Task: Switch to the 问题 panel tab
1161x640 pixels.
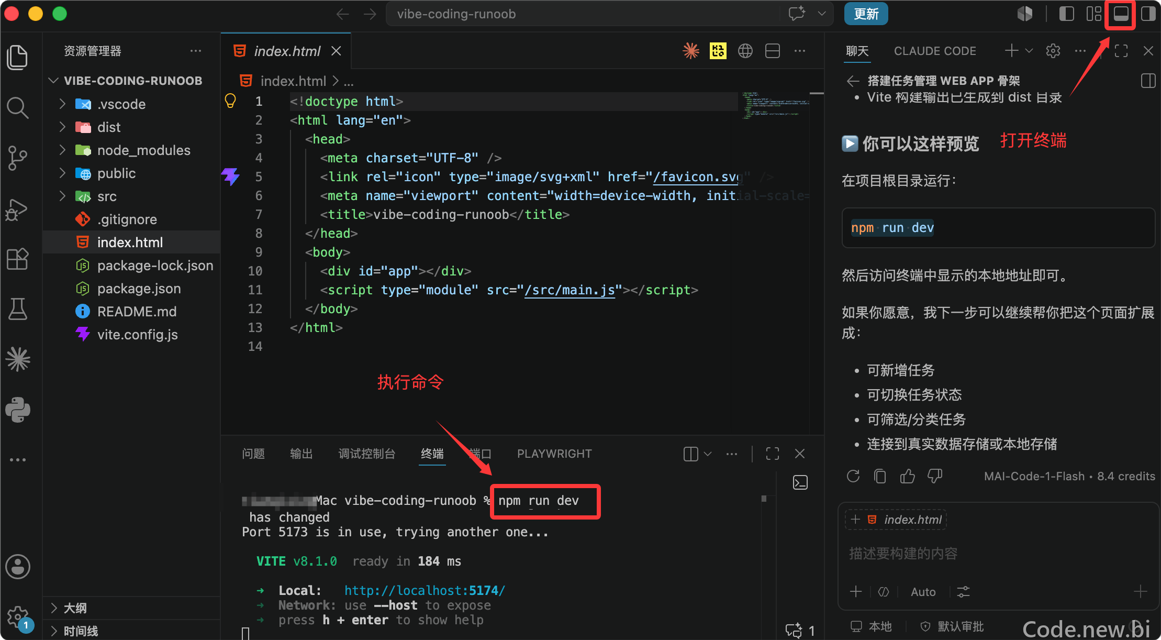Action: click(x=253, y=454)
